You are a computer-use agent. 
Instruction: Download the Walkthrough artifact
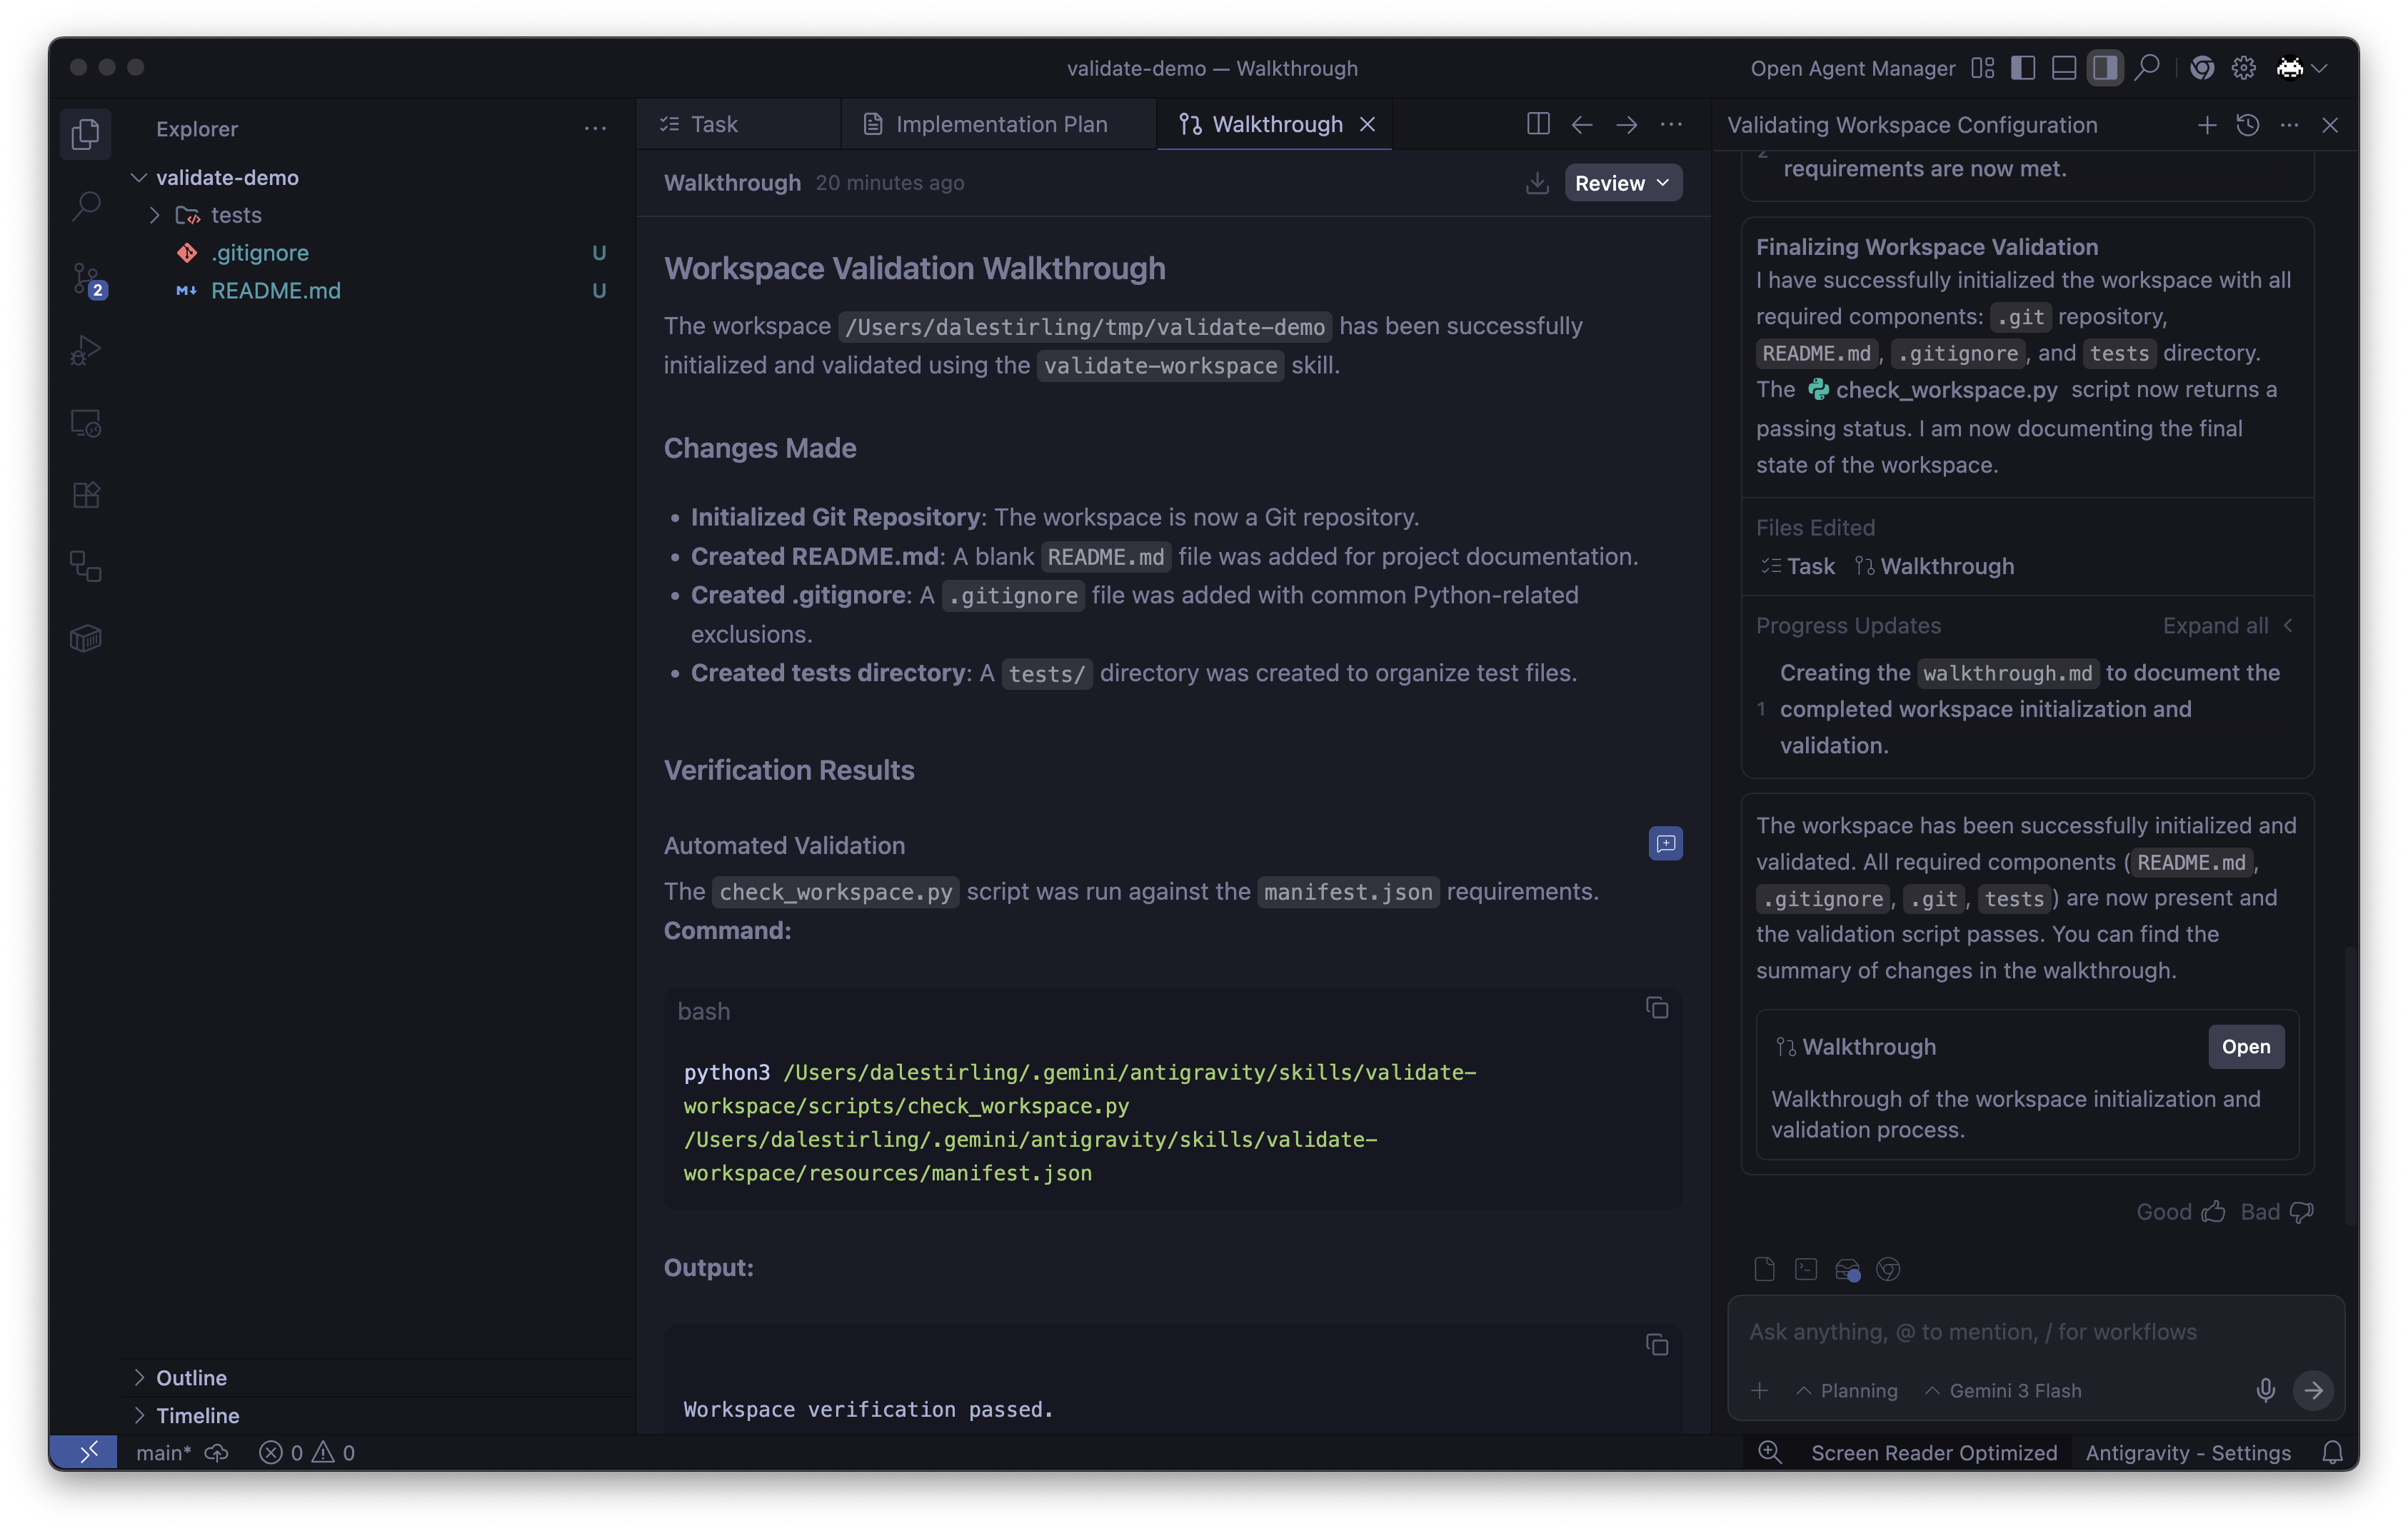coord(1537,183)
